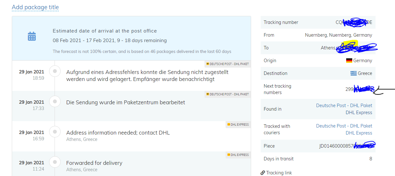
Task: Click the timeline dot for 17:33 event
Action: [55, 102]
